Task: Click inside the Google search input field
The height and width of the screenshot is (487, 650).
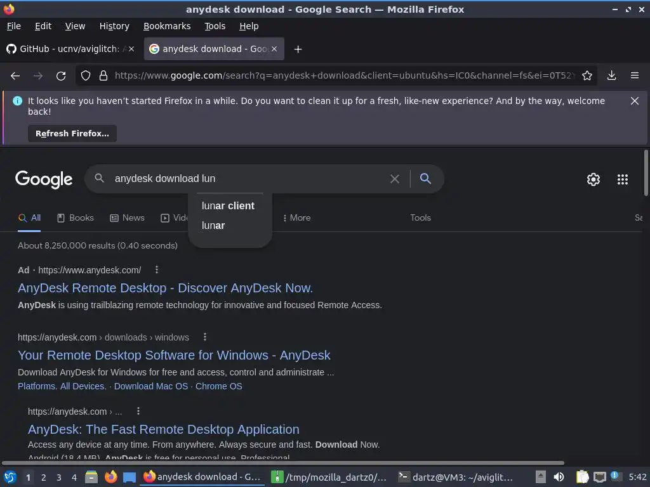Action: coord(249,179)
